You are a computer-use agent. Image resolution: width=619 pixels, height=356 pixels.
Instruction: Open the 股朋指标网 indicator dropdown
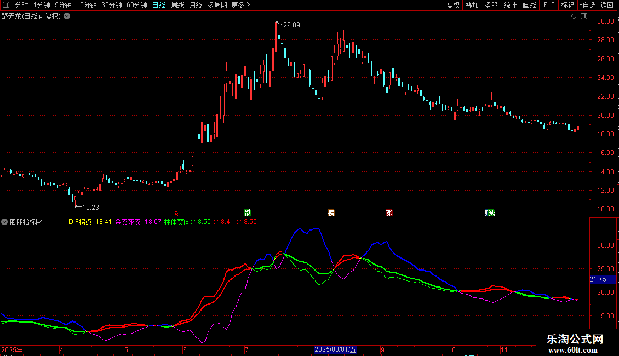click(x=4, y=222)
